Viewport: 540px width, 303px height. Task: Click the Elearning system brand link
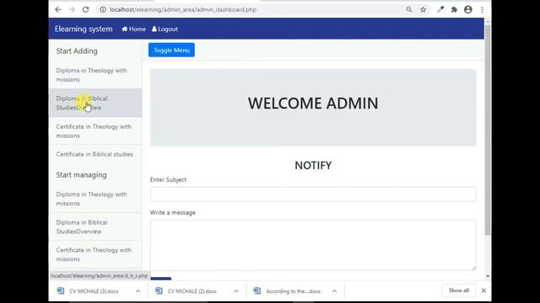pyautogui.click(x=84, y=29)
